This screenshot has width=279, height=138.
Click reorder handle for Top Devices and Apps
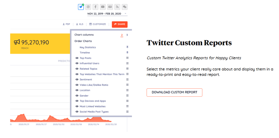128,101
